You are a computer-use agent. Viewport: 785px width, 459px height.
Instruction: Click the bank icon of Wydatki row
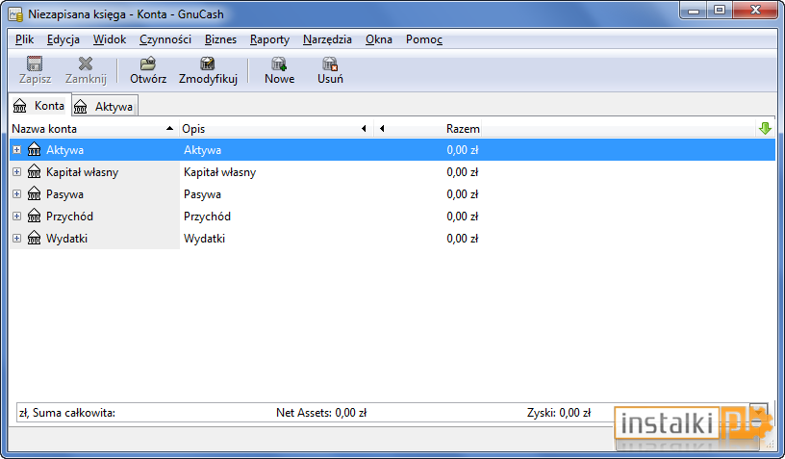tap(34, 238)
